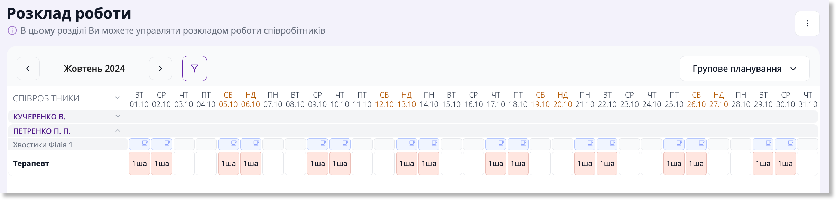
Task: Click break cup icon for 09.10
Action: tap(323, 143)
